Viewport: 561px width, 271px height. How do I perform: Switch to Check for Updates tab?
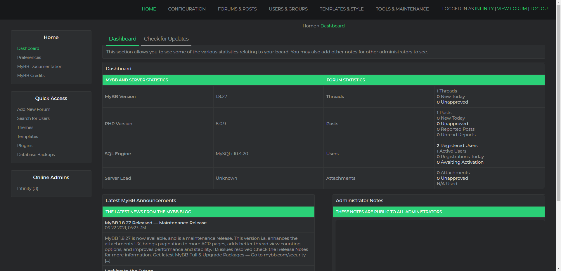coord(166,39)
